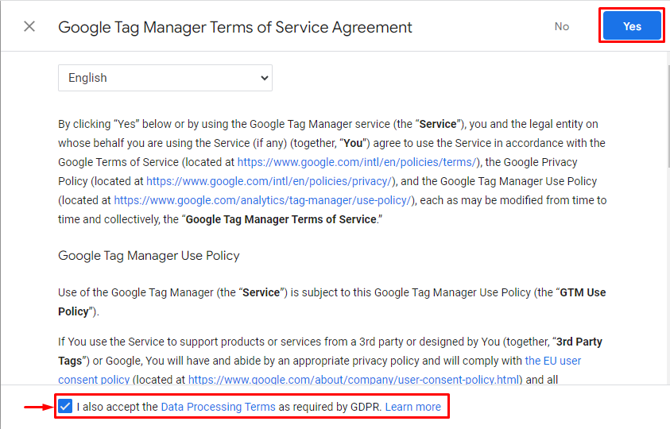The height and width of the screenshot is (429, 670).
Task: Open the tag-manager use-policy URL link
Action: pyautogui.click(x=262, y=200)
